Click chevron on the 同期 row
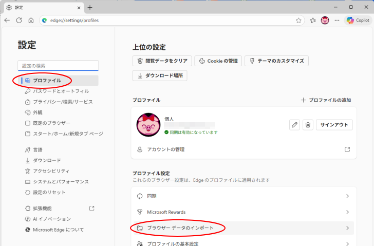This screenshot has height=246, width=374. pyautogui.click(x=347, y=196)
